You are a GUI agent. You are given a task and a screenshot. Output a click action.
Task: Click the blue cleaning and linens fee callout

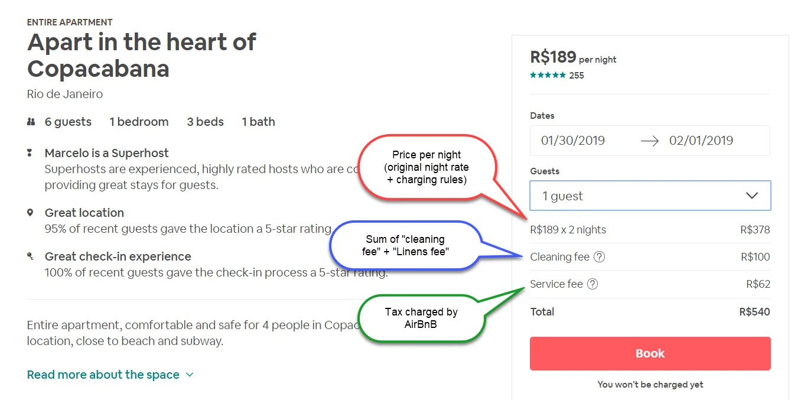point(405,245)
